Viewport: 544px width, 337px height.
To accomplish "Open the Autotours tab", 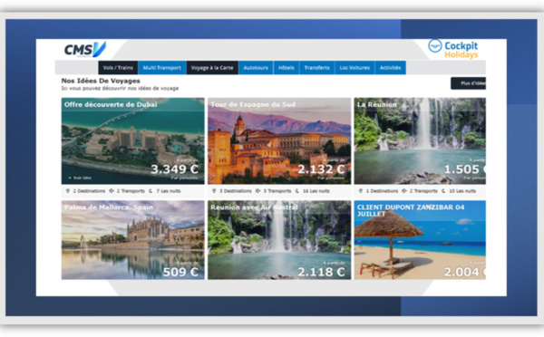I will 256,68.
